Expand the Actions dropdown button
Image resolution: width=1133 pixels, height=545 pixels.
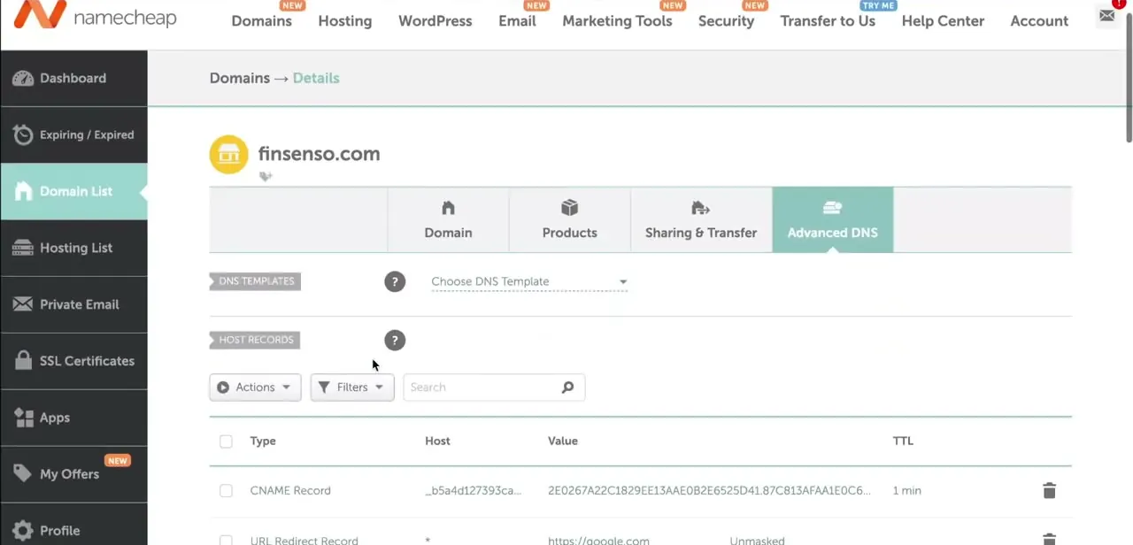tap(255, 387)
